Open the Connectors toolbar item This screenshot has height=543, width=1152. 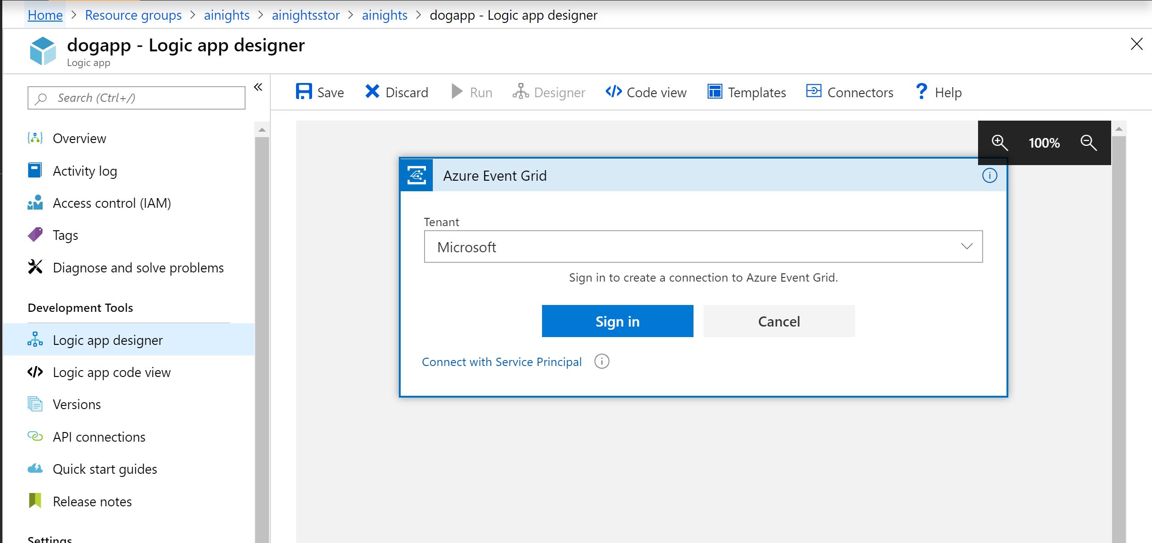pos(850,92)
